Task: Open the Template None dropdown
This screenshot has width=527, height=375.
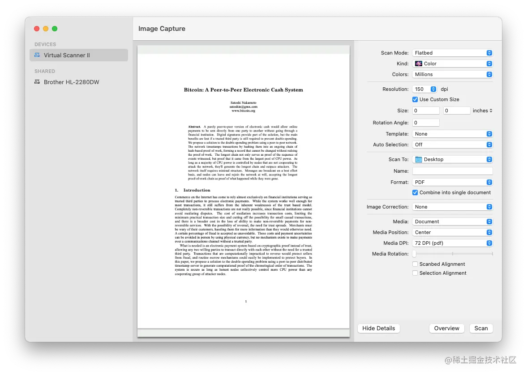Action: [x=452, y=134]
